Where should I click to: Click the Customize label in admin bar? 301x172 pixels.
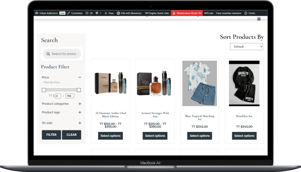click(x=77, y=13)
